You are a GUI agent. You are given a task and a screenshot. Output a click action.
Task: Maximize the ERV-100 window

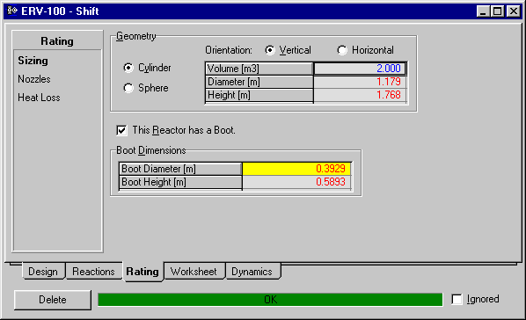click(497, 11)
